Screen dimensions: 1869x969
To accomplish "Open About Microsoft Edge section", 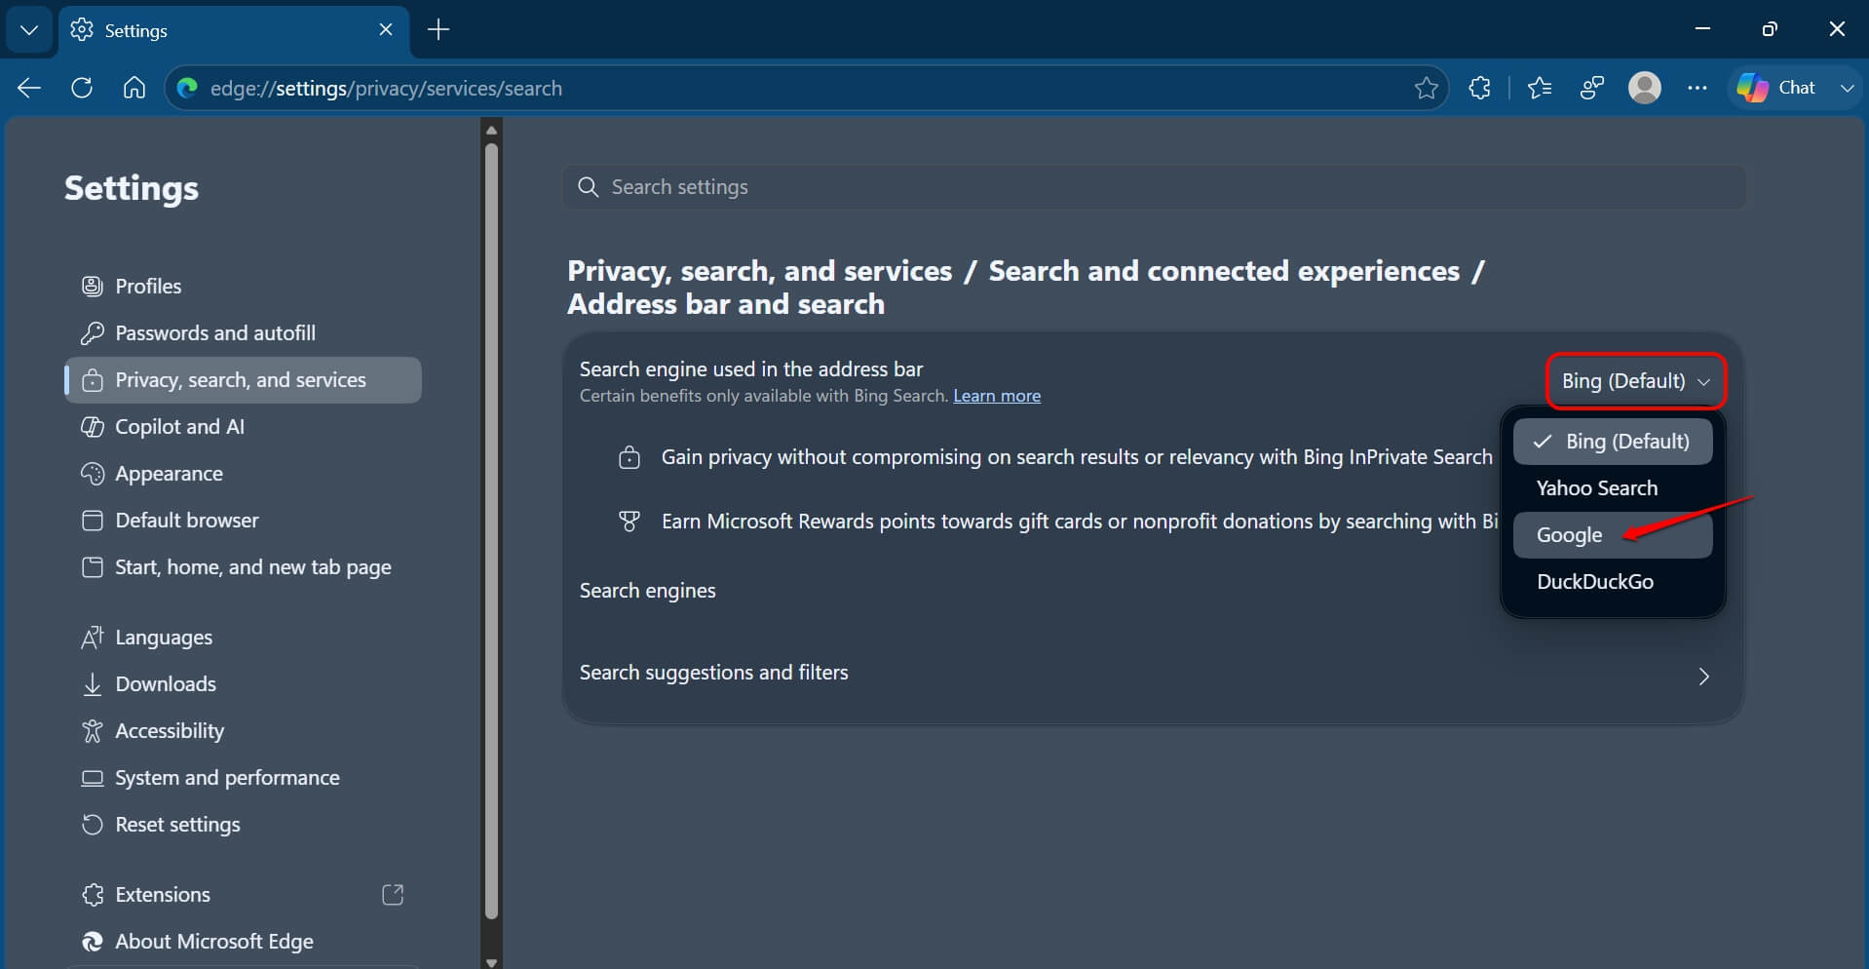I will (242, 941).
